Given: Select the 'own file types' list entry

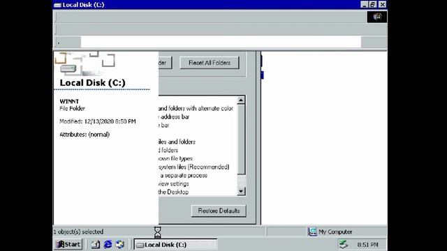Looking at the screenshot, I should 175,158.
